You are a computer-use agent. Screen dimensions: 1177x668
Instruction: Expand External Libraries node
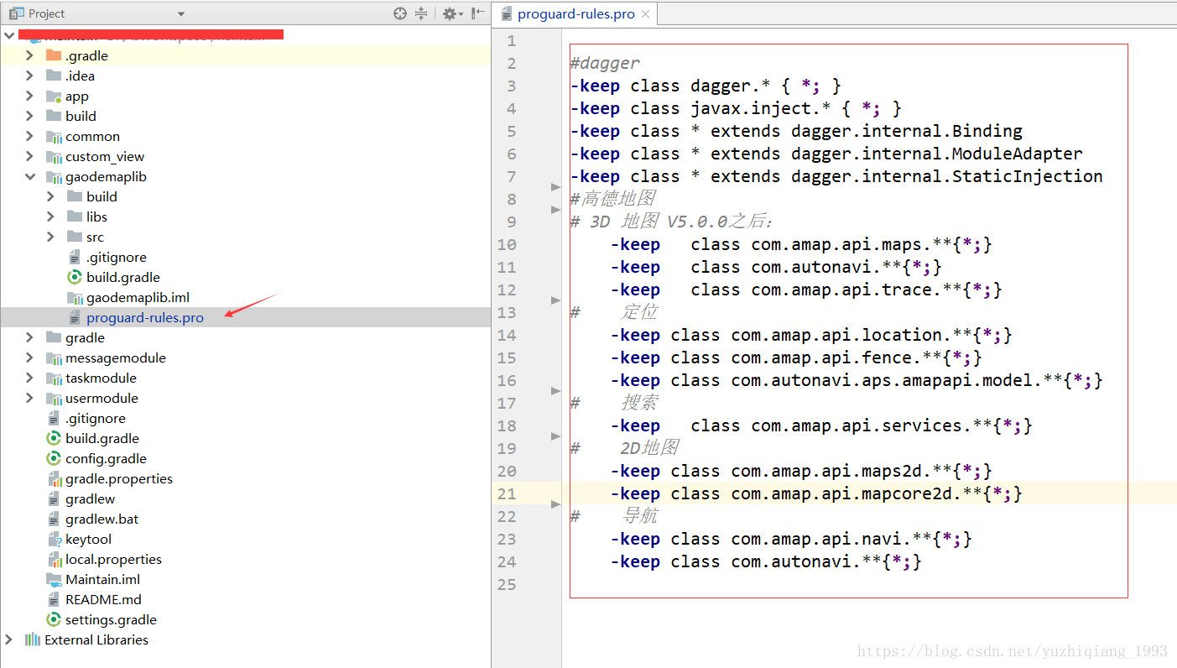[9, 639]
